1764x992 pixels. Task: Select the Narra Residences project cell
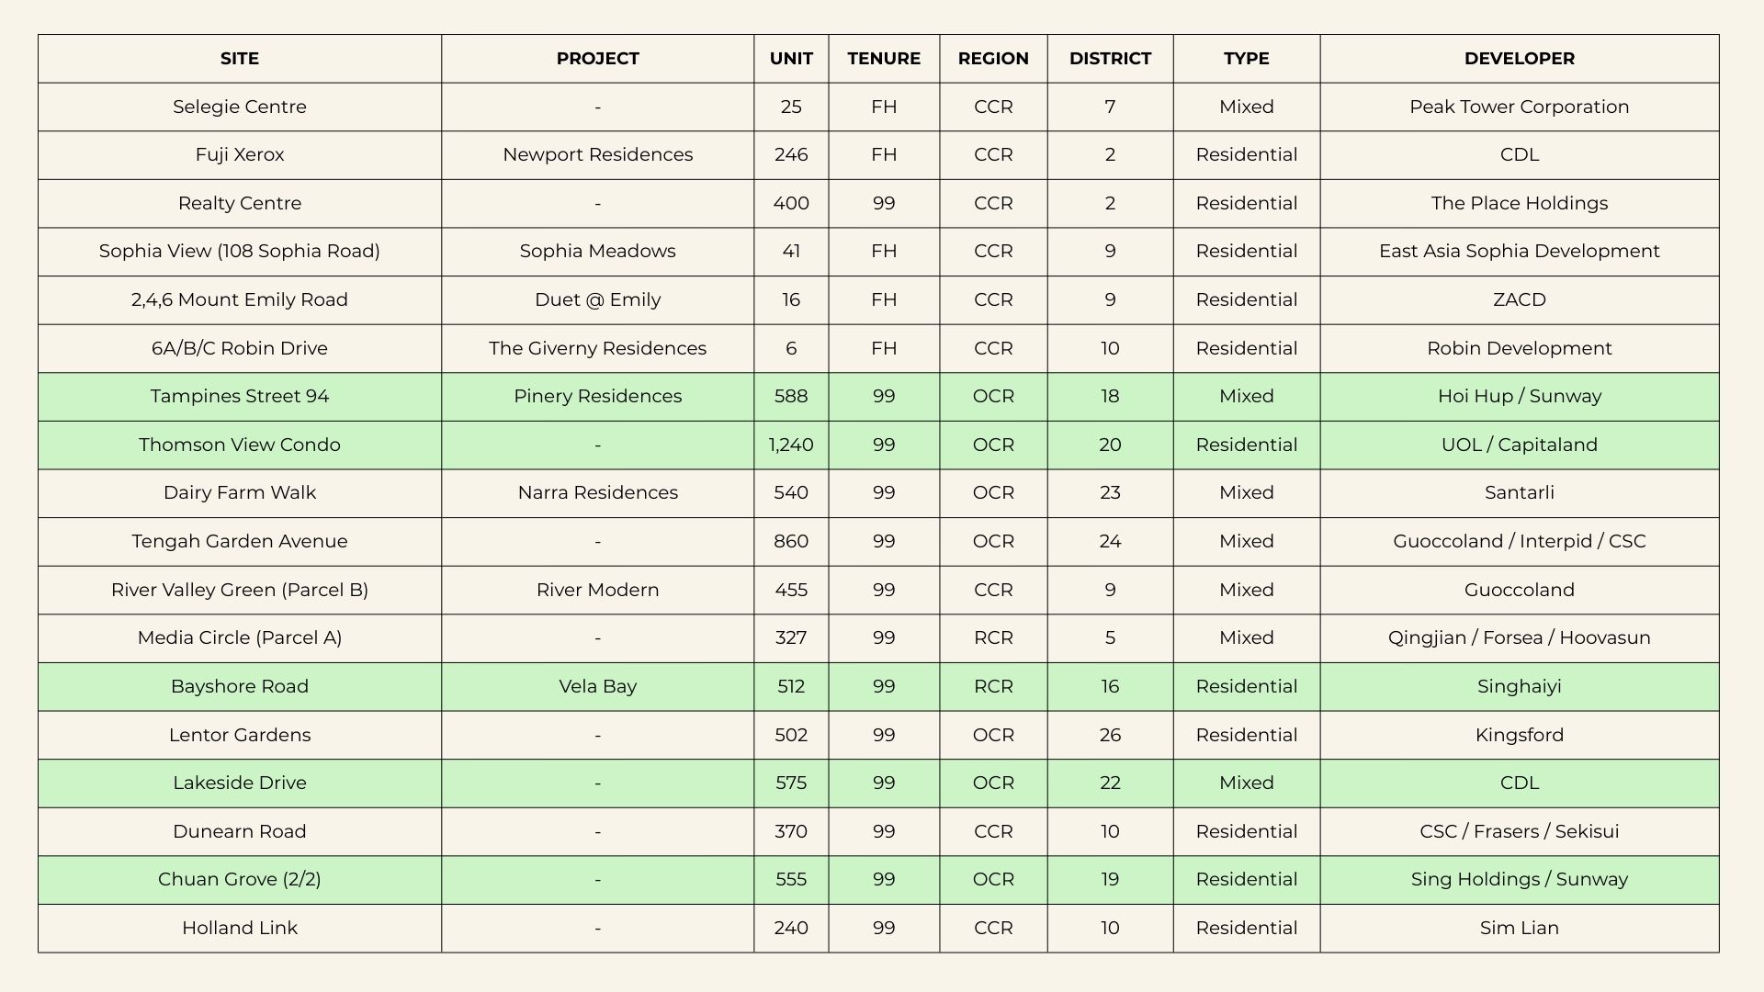[x=597, y=492]
